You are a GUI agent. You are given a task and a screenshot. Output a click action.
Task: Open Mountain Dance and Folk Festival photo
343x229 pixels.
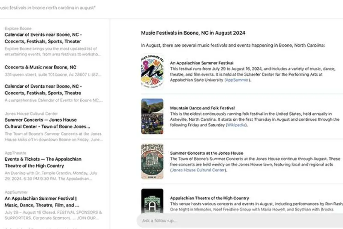(x=152, y=117)
